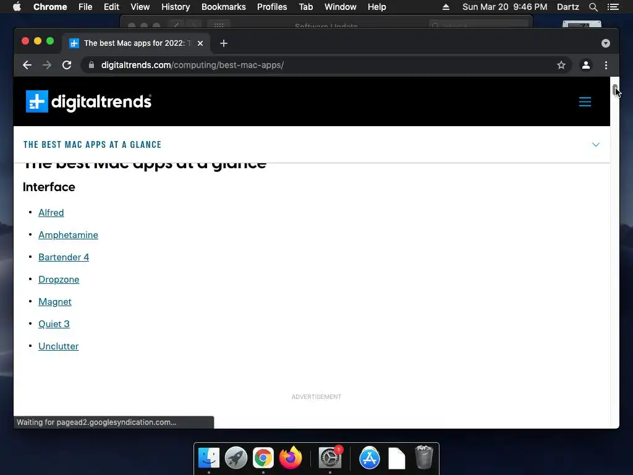
Task: Click 'THE BEST MAC APPS AT A GLANCE' heading
Action: 93,145
